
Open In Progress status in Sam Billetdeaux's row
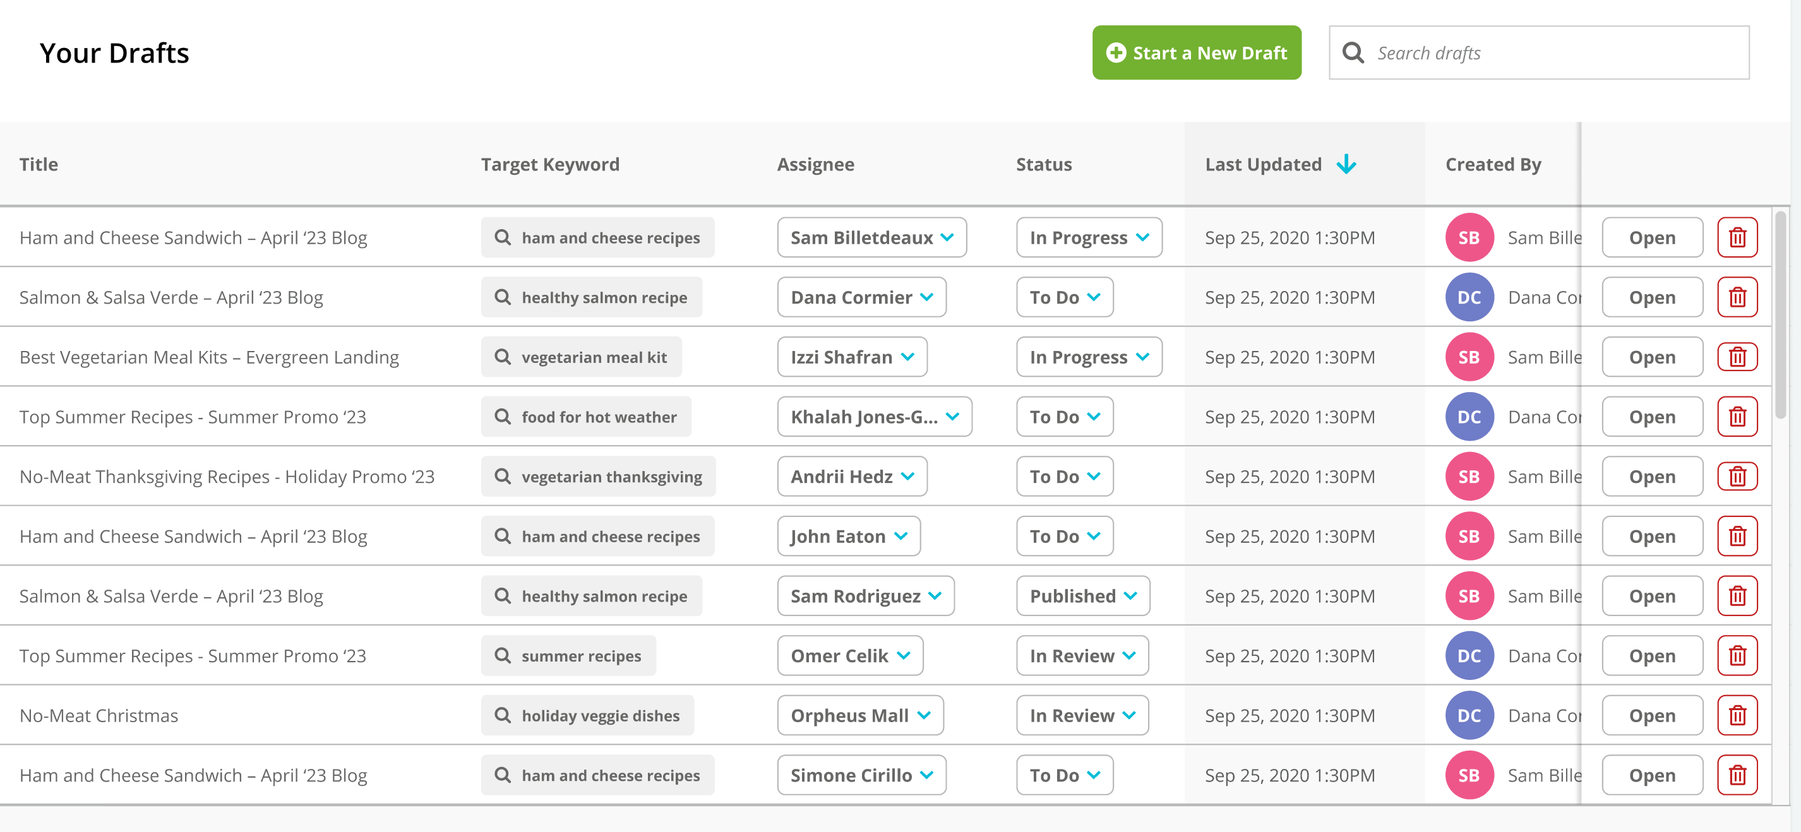pyautogui.click(x=1089, y=238)
